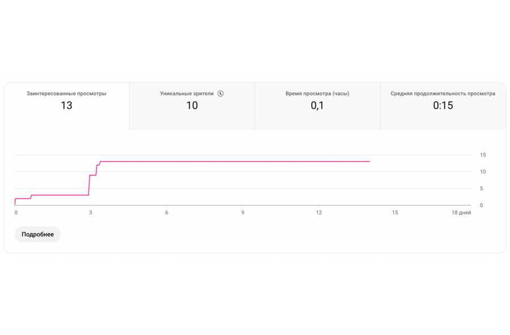510x335 pixels.
Task: Click the x-axis label 6
Action: tap(167, 213)
